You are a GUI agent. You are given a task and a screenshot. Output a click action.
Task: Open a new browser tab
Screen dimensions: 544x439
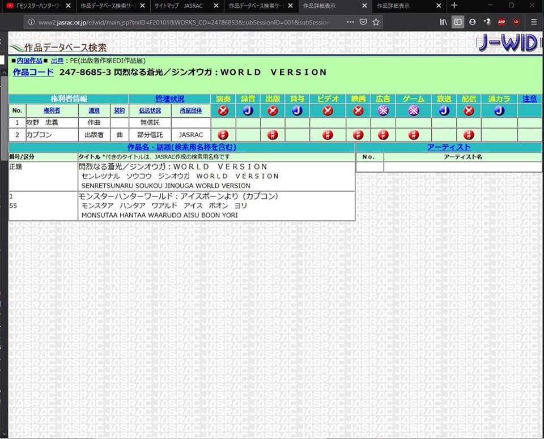454,6
